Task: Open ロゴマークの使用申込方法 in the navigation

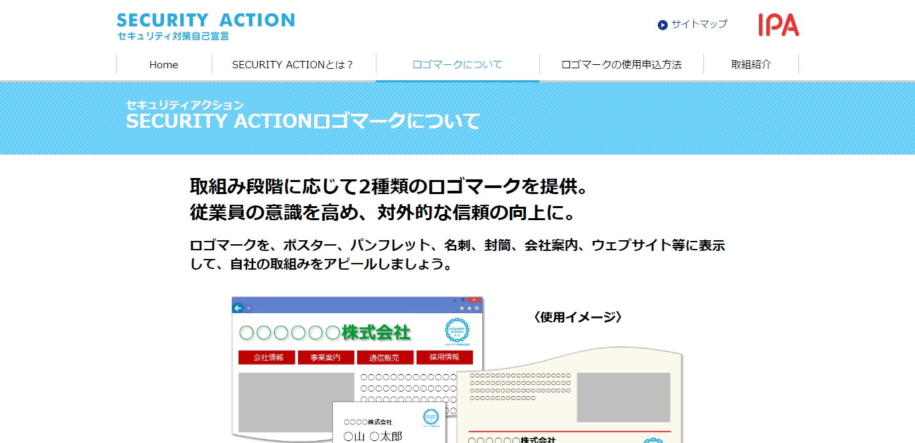Action: point(622,65)
